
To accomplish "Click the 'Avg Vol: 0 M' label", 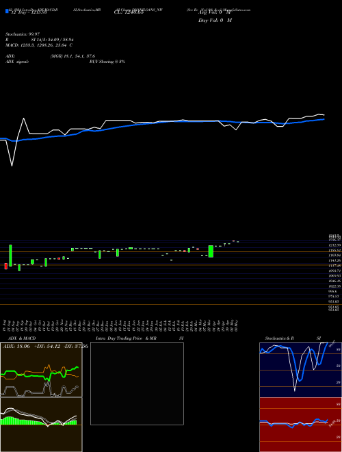I will 216,12.
